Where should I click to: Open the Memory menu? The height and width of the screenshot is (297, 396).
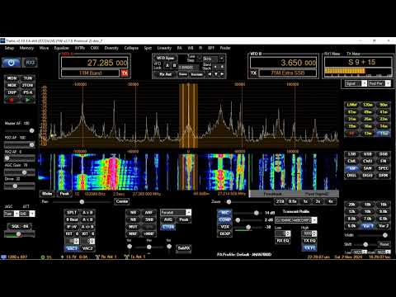click(x=26, y=48)
